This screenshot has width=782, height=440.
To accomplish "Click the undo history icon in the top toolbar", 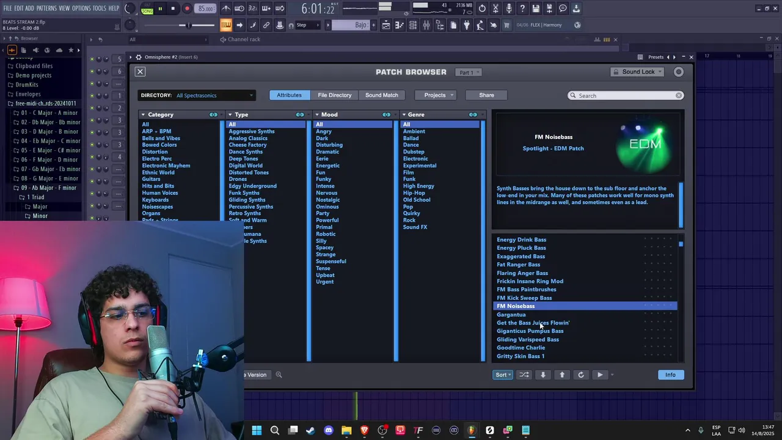I will pos(482,9).
